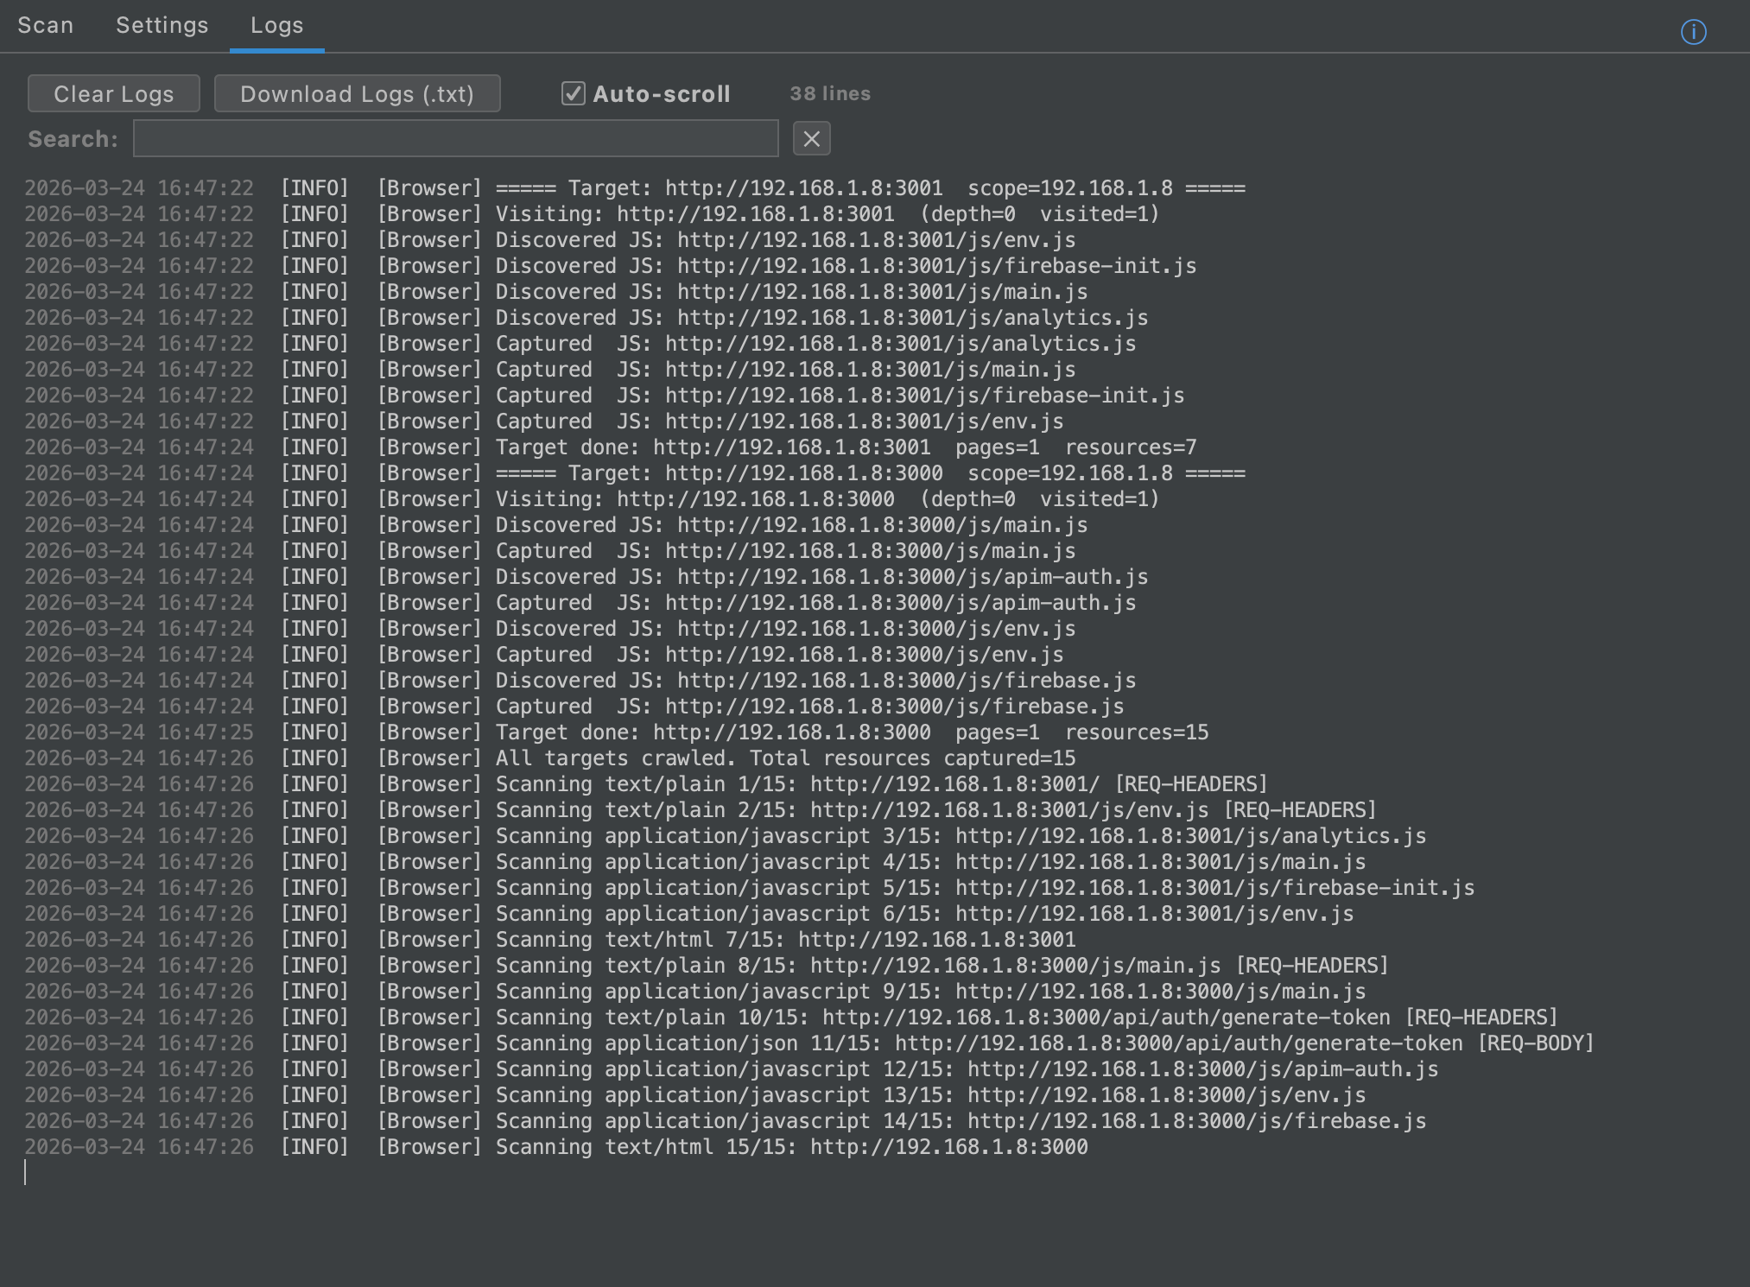
Task: Click Scanning 3/15 analytics.js line
Action: click(726, 836)
